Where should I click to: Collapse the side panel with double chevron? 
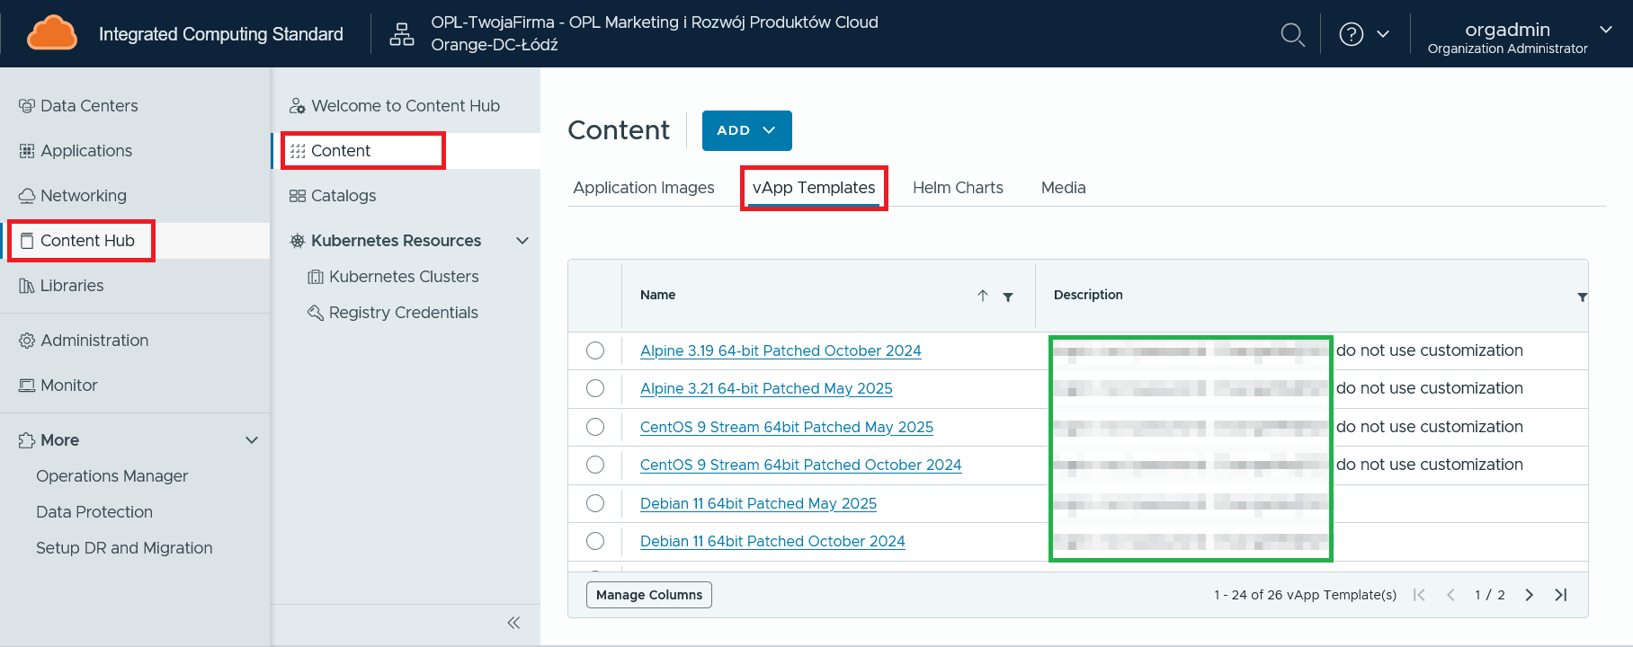(513, 623)
